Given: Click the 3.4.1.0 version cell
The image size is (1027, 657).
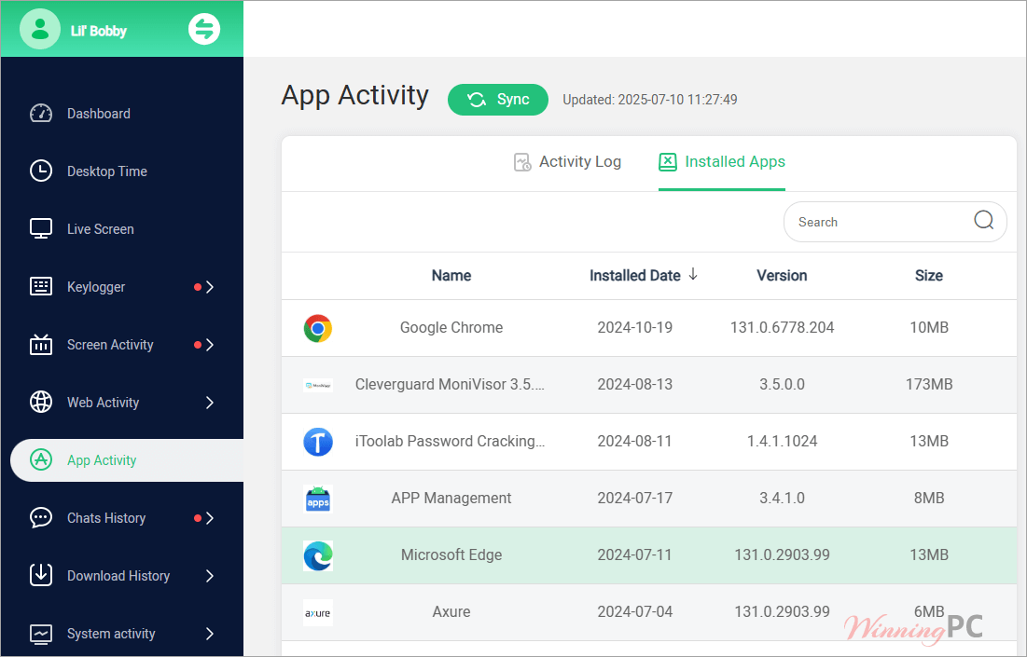Looking at the screenshot, I should (x=782, y=498).
